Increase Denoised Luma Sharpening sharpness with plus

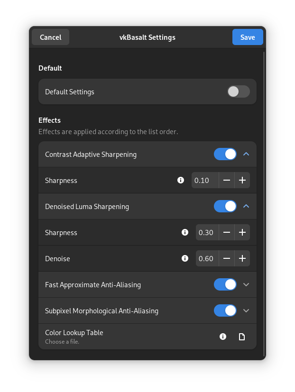[x=242, y=232]
